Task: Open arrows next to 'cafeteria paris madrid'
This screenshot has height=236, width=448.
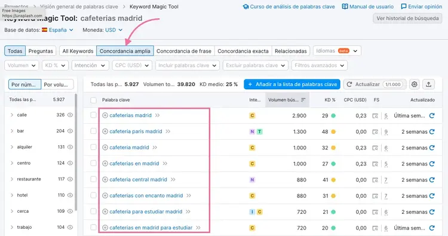Action: pyautogui.click(x=168, y=131)
